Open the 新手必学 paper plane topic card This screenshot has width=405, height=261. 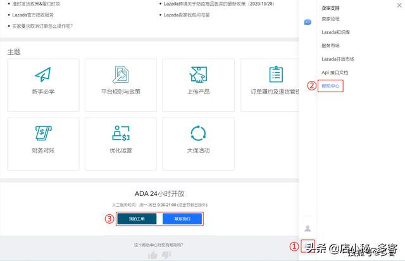tap(43, 85)
